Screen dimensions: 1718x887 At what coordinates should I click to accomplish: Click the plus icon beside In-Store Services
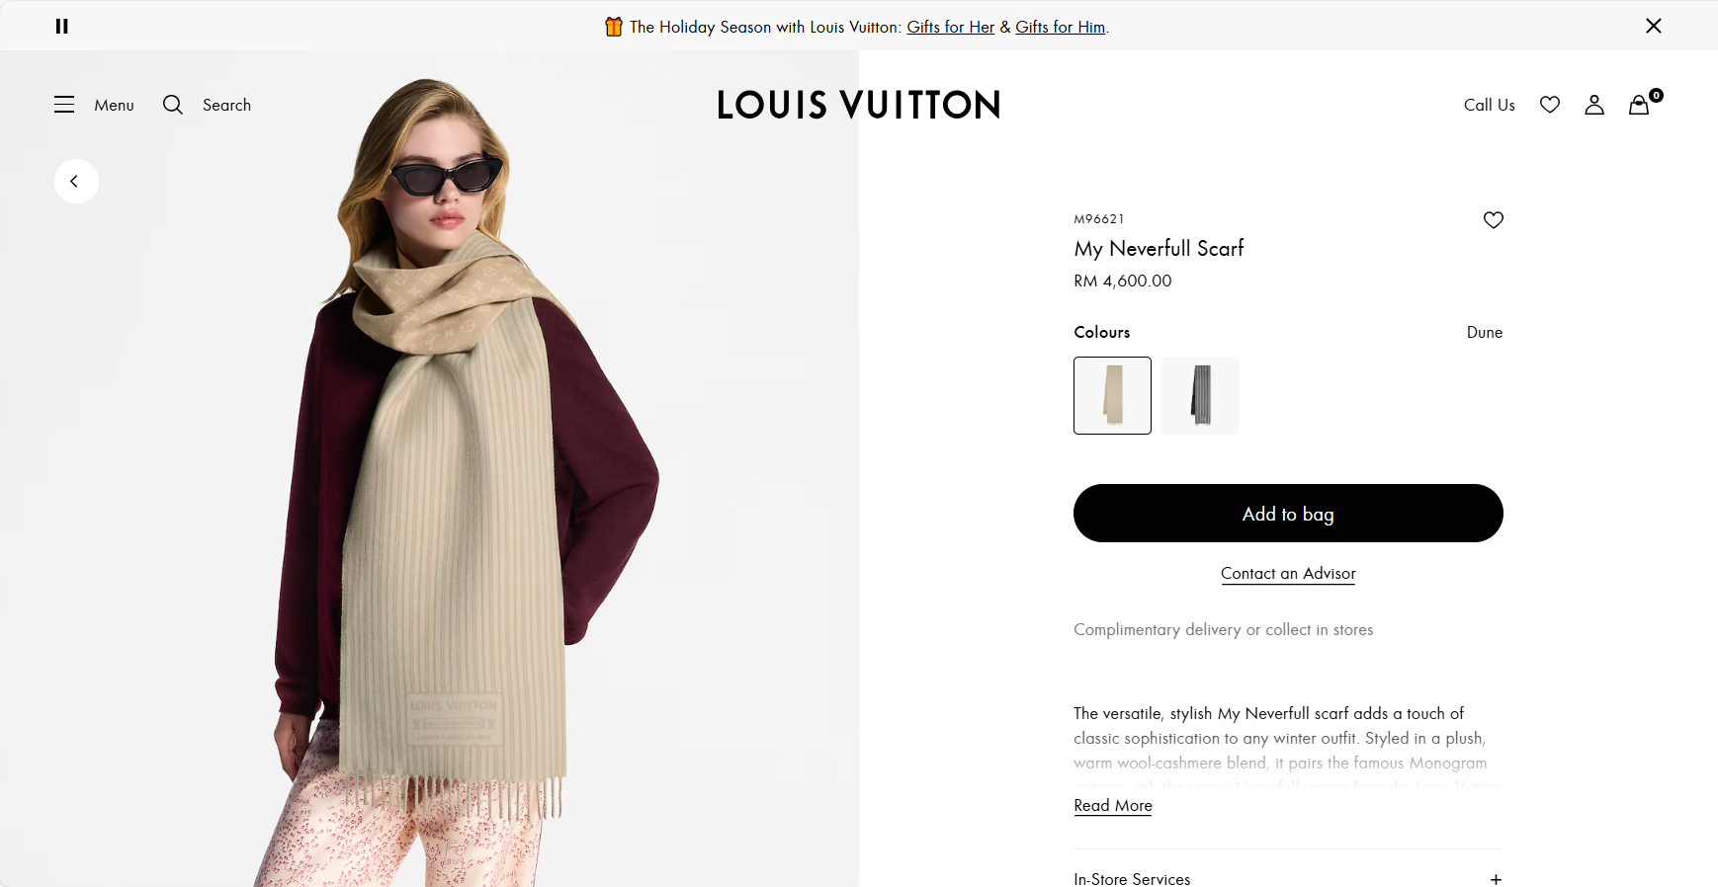point(1496,879)
